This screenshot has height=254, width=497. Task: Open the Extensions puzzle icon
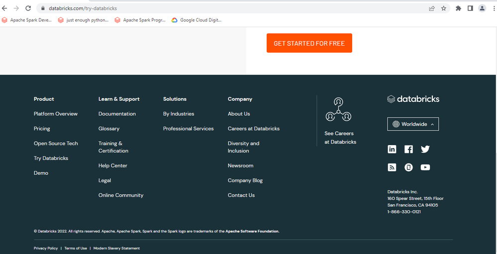pyautogui.click(x=458, y=8)
